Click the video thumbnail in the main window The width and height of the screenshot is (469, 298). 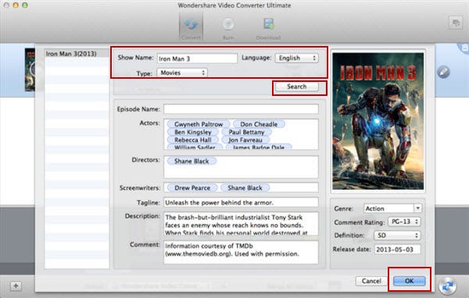(x=30, y=70)
